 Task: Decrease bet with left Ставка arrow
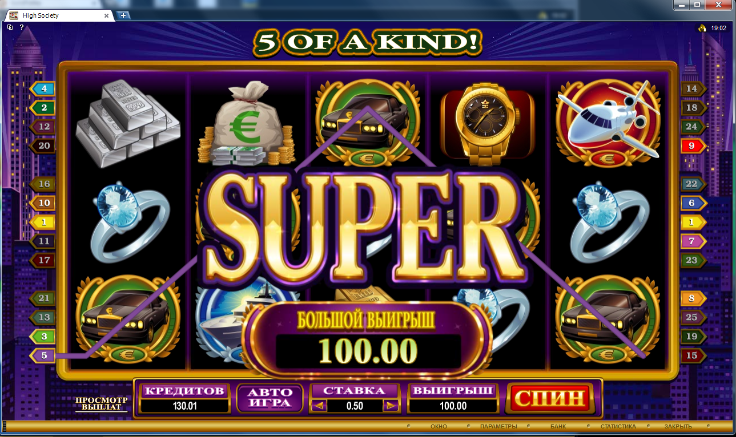coord(319,406)
